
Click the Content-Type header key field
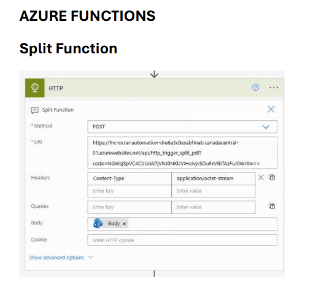coord(129,178)
